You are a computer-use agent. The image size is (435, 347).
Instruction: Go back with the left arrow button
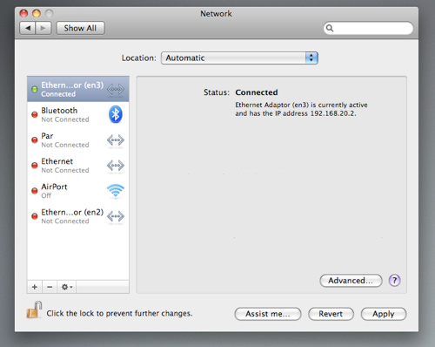tap(28, 28)
